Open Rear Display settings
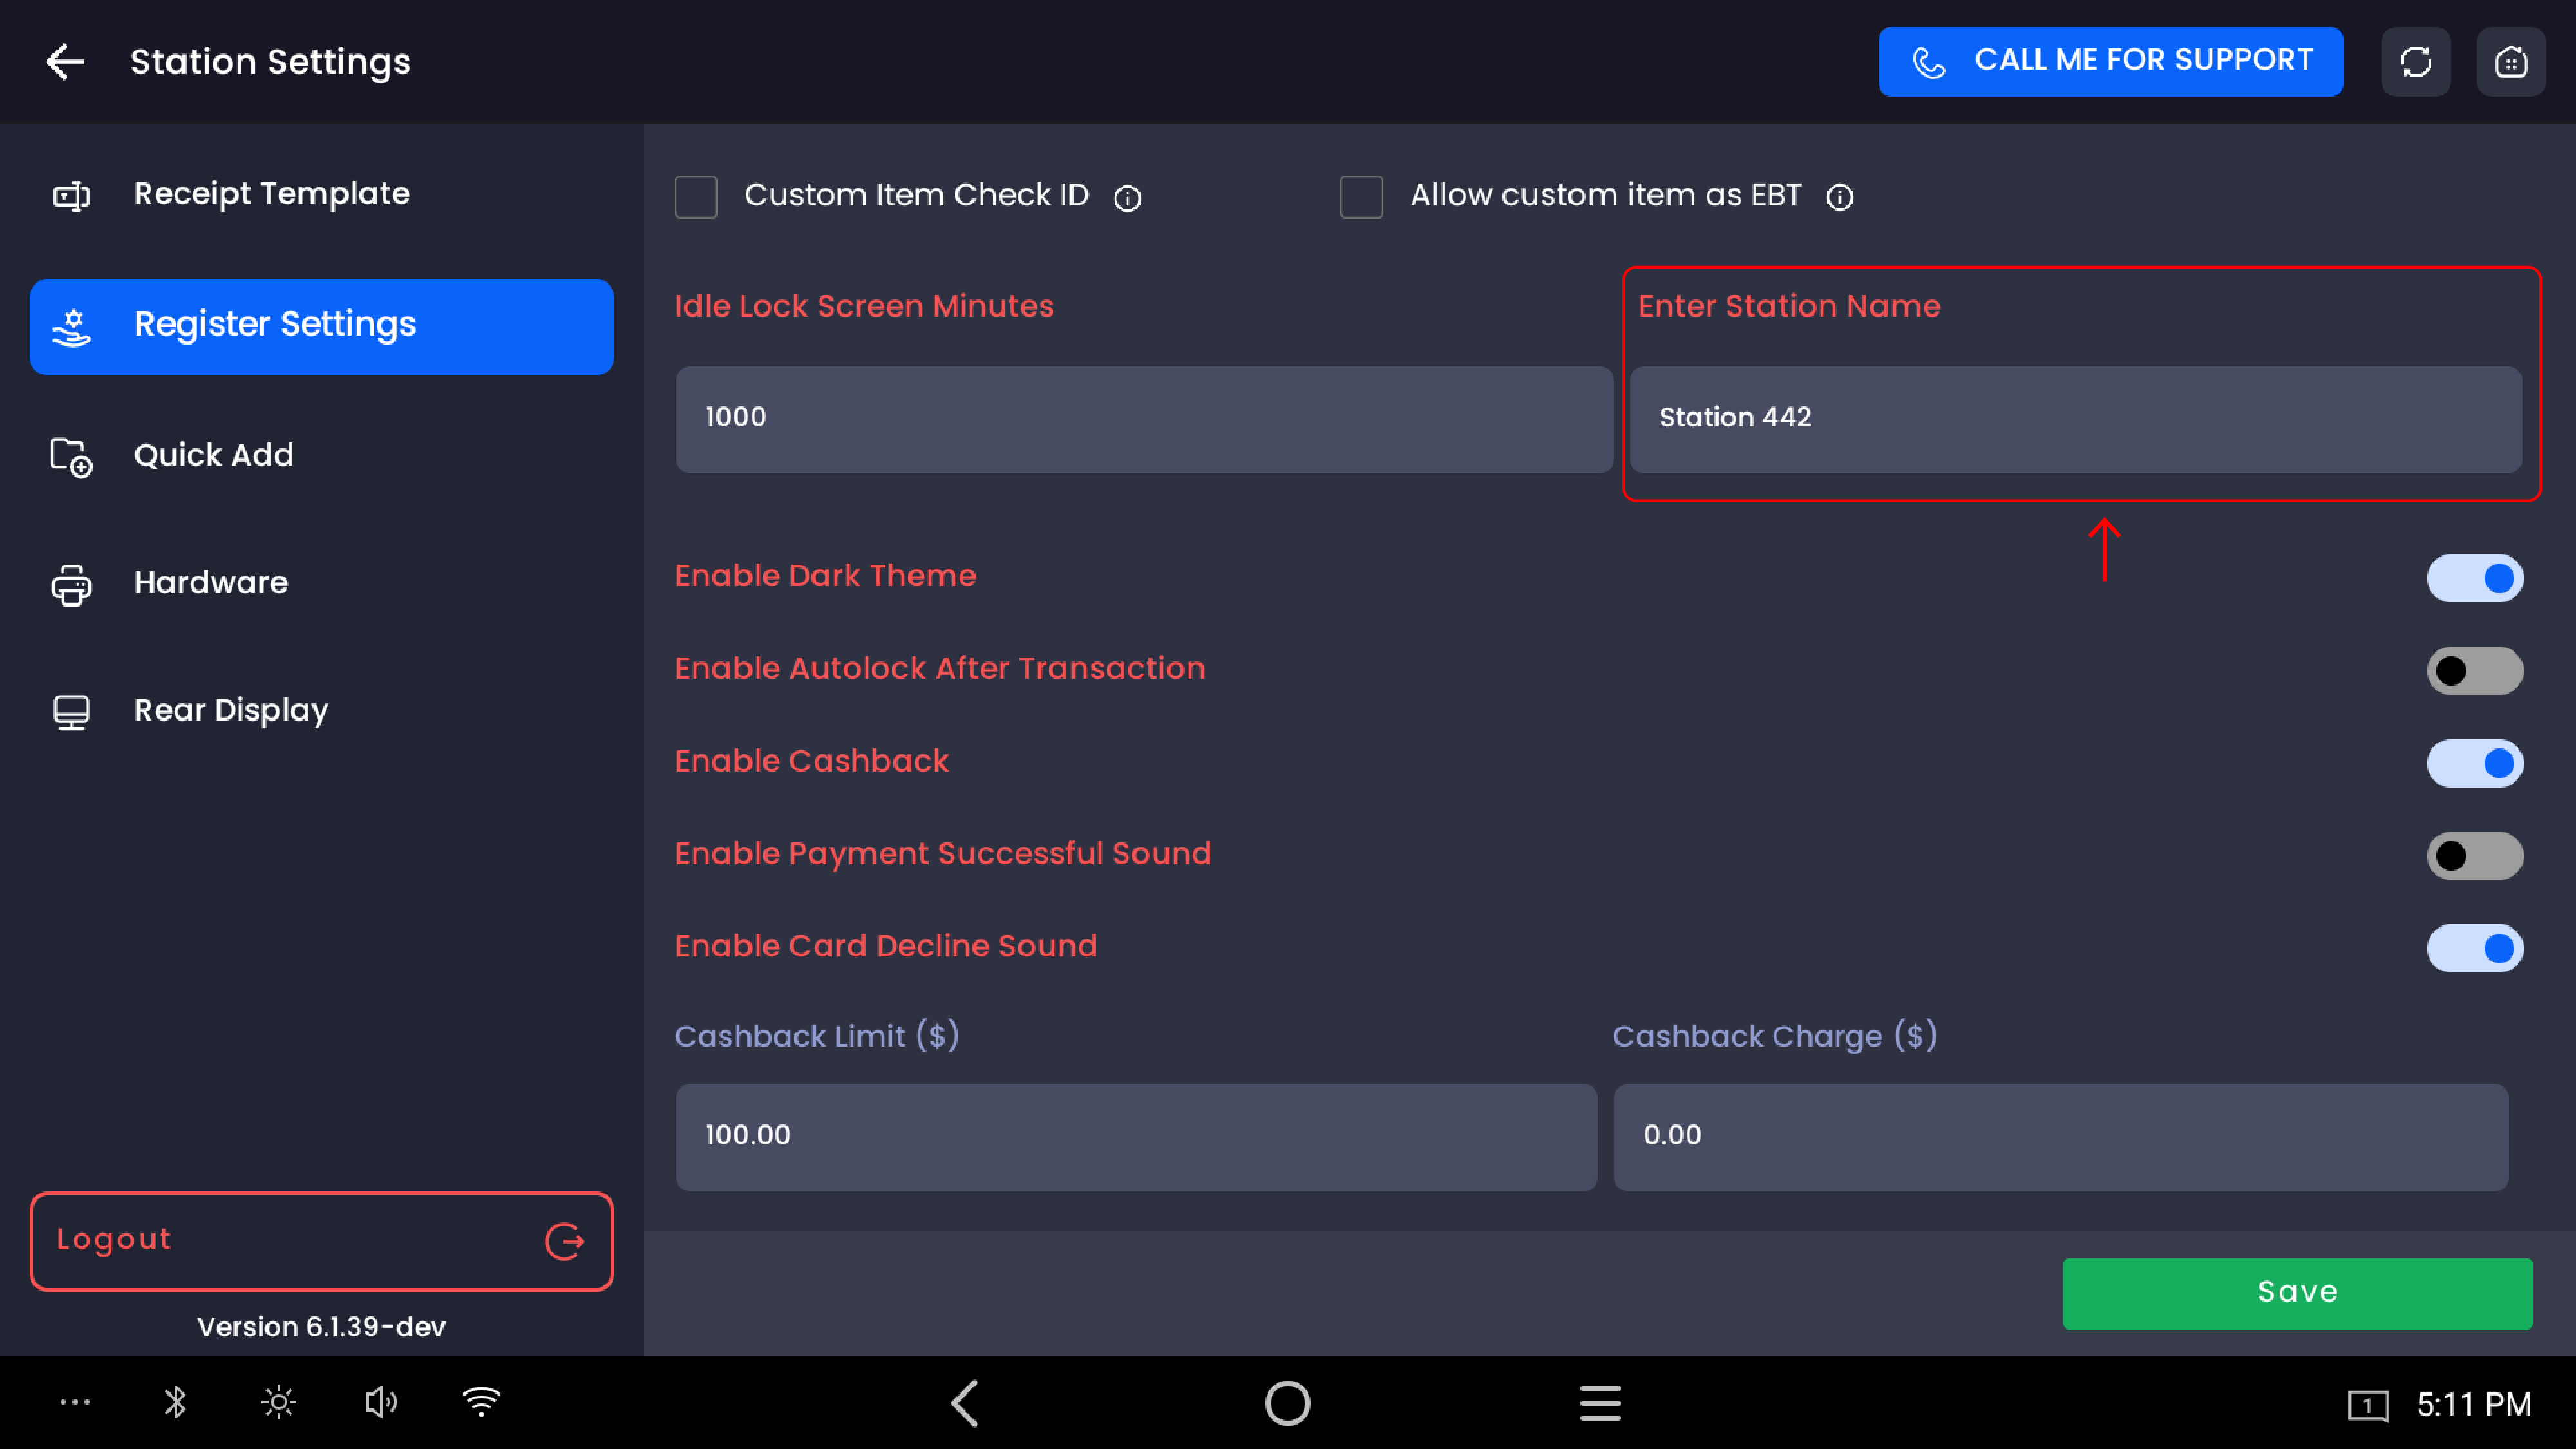Screen dimensions: 2576x1449 [322, 711]
